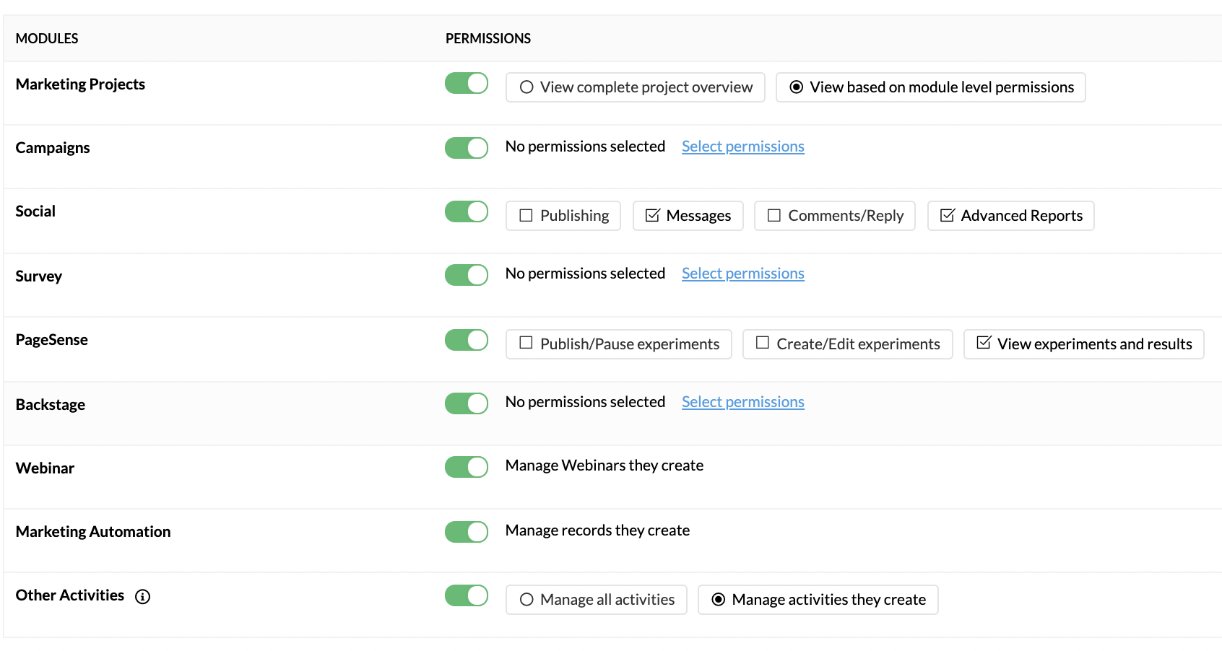
Task: Switch off the Social module toggle
Action: click(467, 211)
